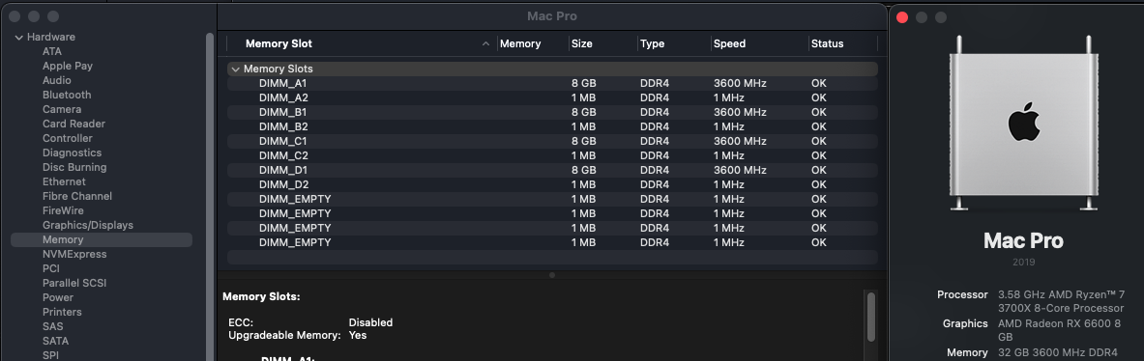Select Bluetooth in the hardware list
The width and height of the screenshot is (1144, 361).
click(x=67, y=96)
